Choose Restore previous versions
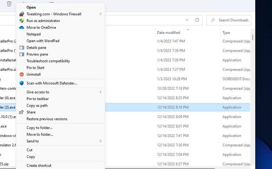This screenshot has width=272, height=169. coord(47,119)
